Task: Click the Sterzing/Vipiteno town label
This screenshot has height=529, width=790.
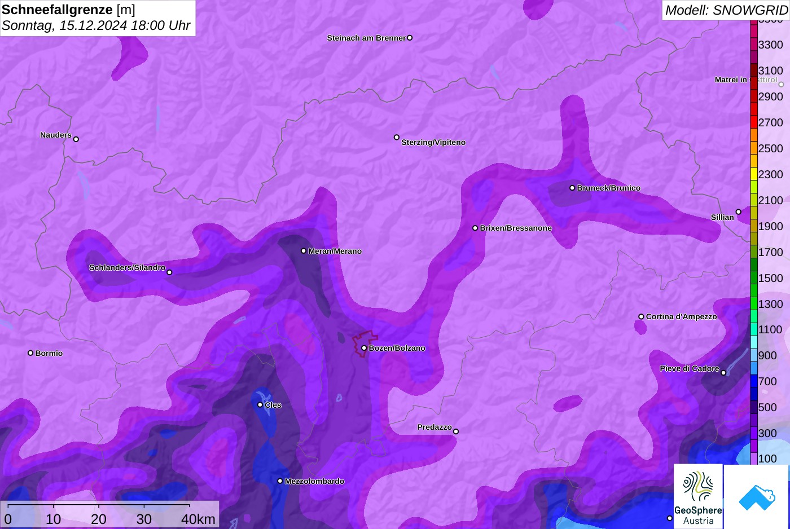Action: point(433,143)
